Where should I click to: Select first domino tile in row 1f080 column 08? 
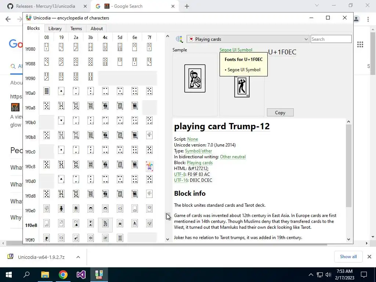click(x=47, y=47)
